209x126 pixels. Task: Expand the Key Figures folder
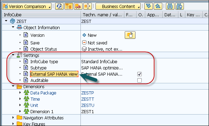tap(13, 124)
